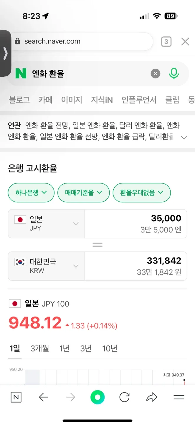Open the 환율우대없음 dropdown
Image resolution: width=195 pixels, height=426 pixels.
(x=141, y=193)
